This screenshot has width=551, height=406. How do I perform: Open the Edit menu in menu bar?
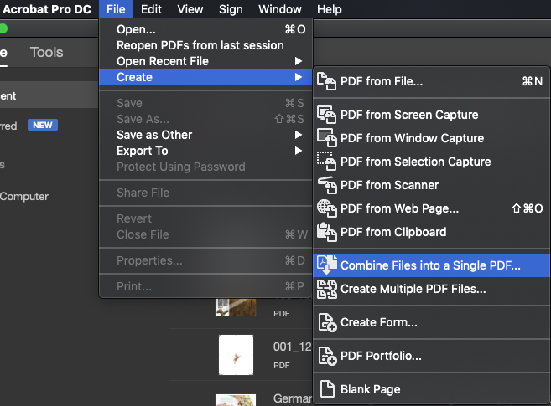click(x=151, y=9)
